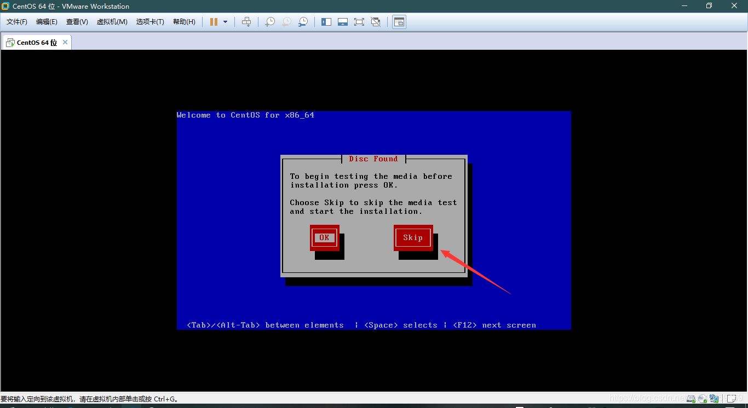748x408 pixels.
Task: Open the snapshot manager wrench-clock icon
Action: (x=303, y=22)
